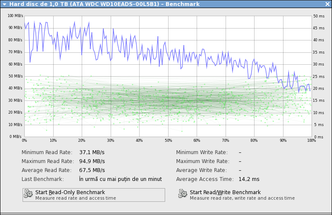This screenshot has height=215, width=332.
Task: Select the 14,2 ms average access time
Action: point(249,179)
